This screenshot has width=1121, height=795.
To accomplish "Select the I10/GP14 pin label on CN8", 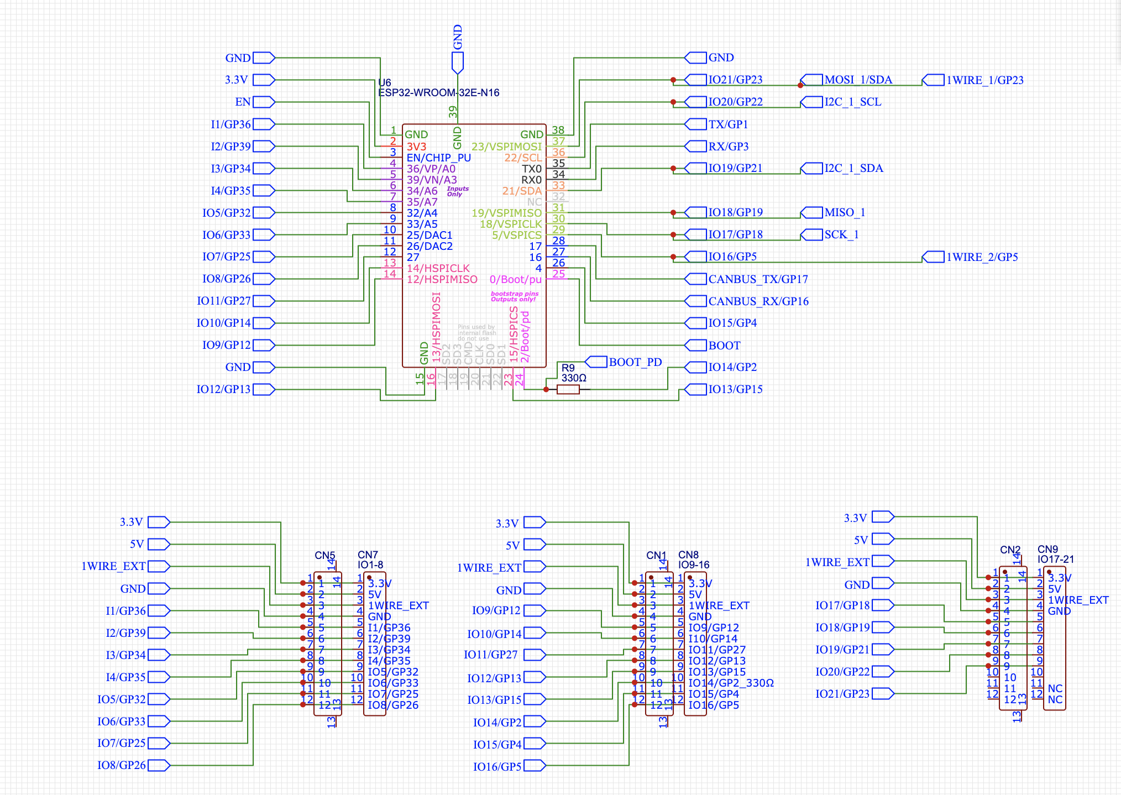I will (x=713, y=639).
